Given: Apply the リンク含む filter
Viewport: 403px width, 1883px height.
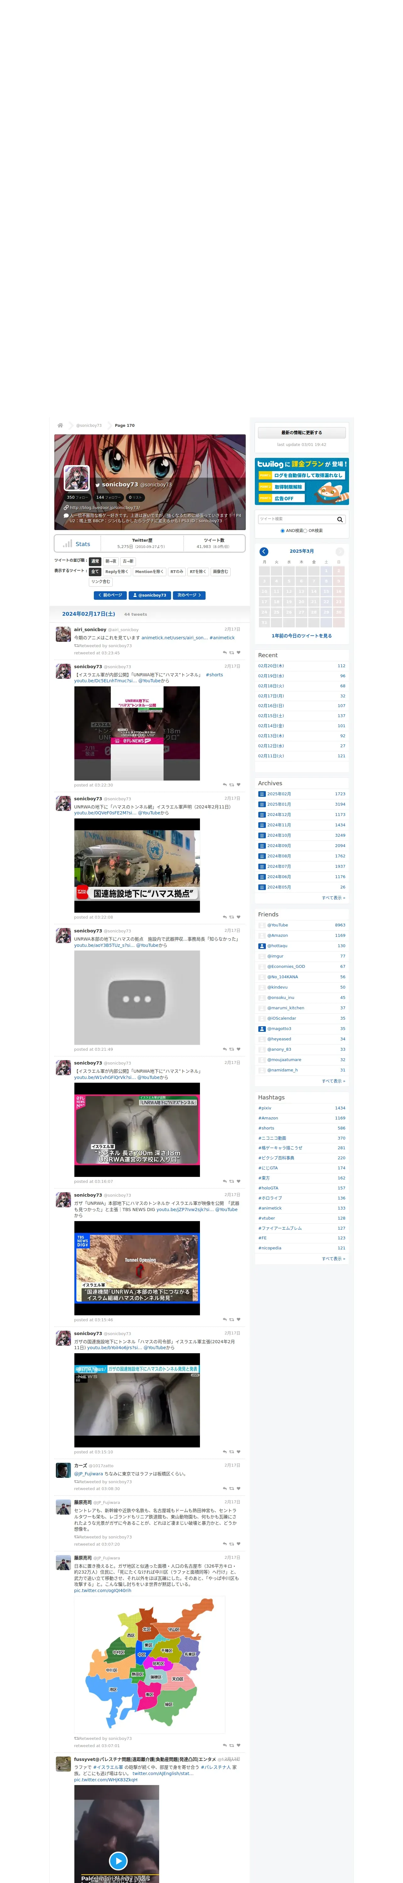Looking at the screenshot, I should tap(101, 582).
